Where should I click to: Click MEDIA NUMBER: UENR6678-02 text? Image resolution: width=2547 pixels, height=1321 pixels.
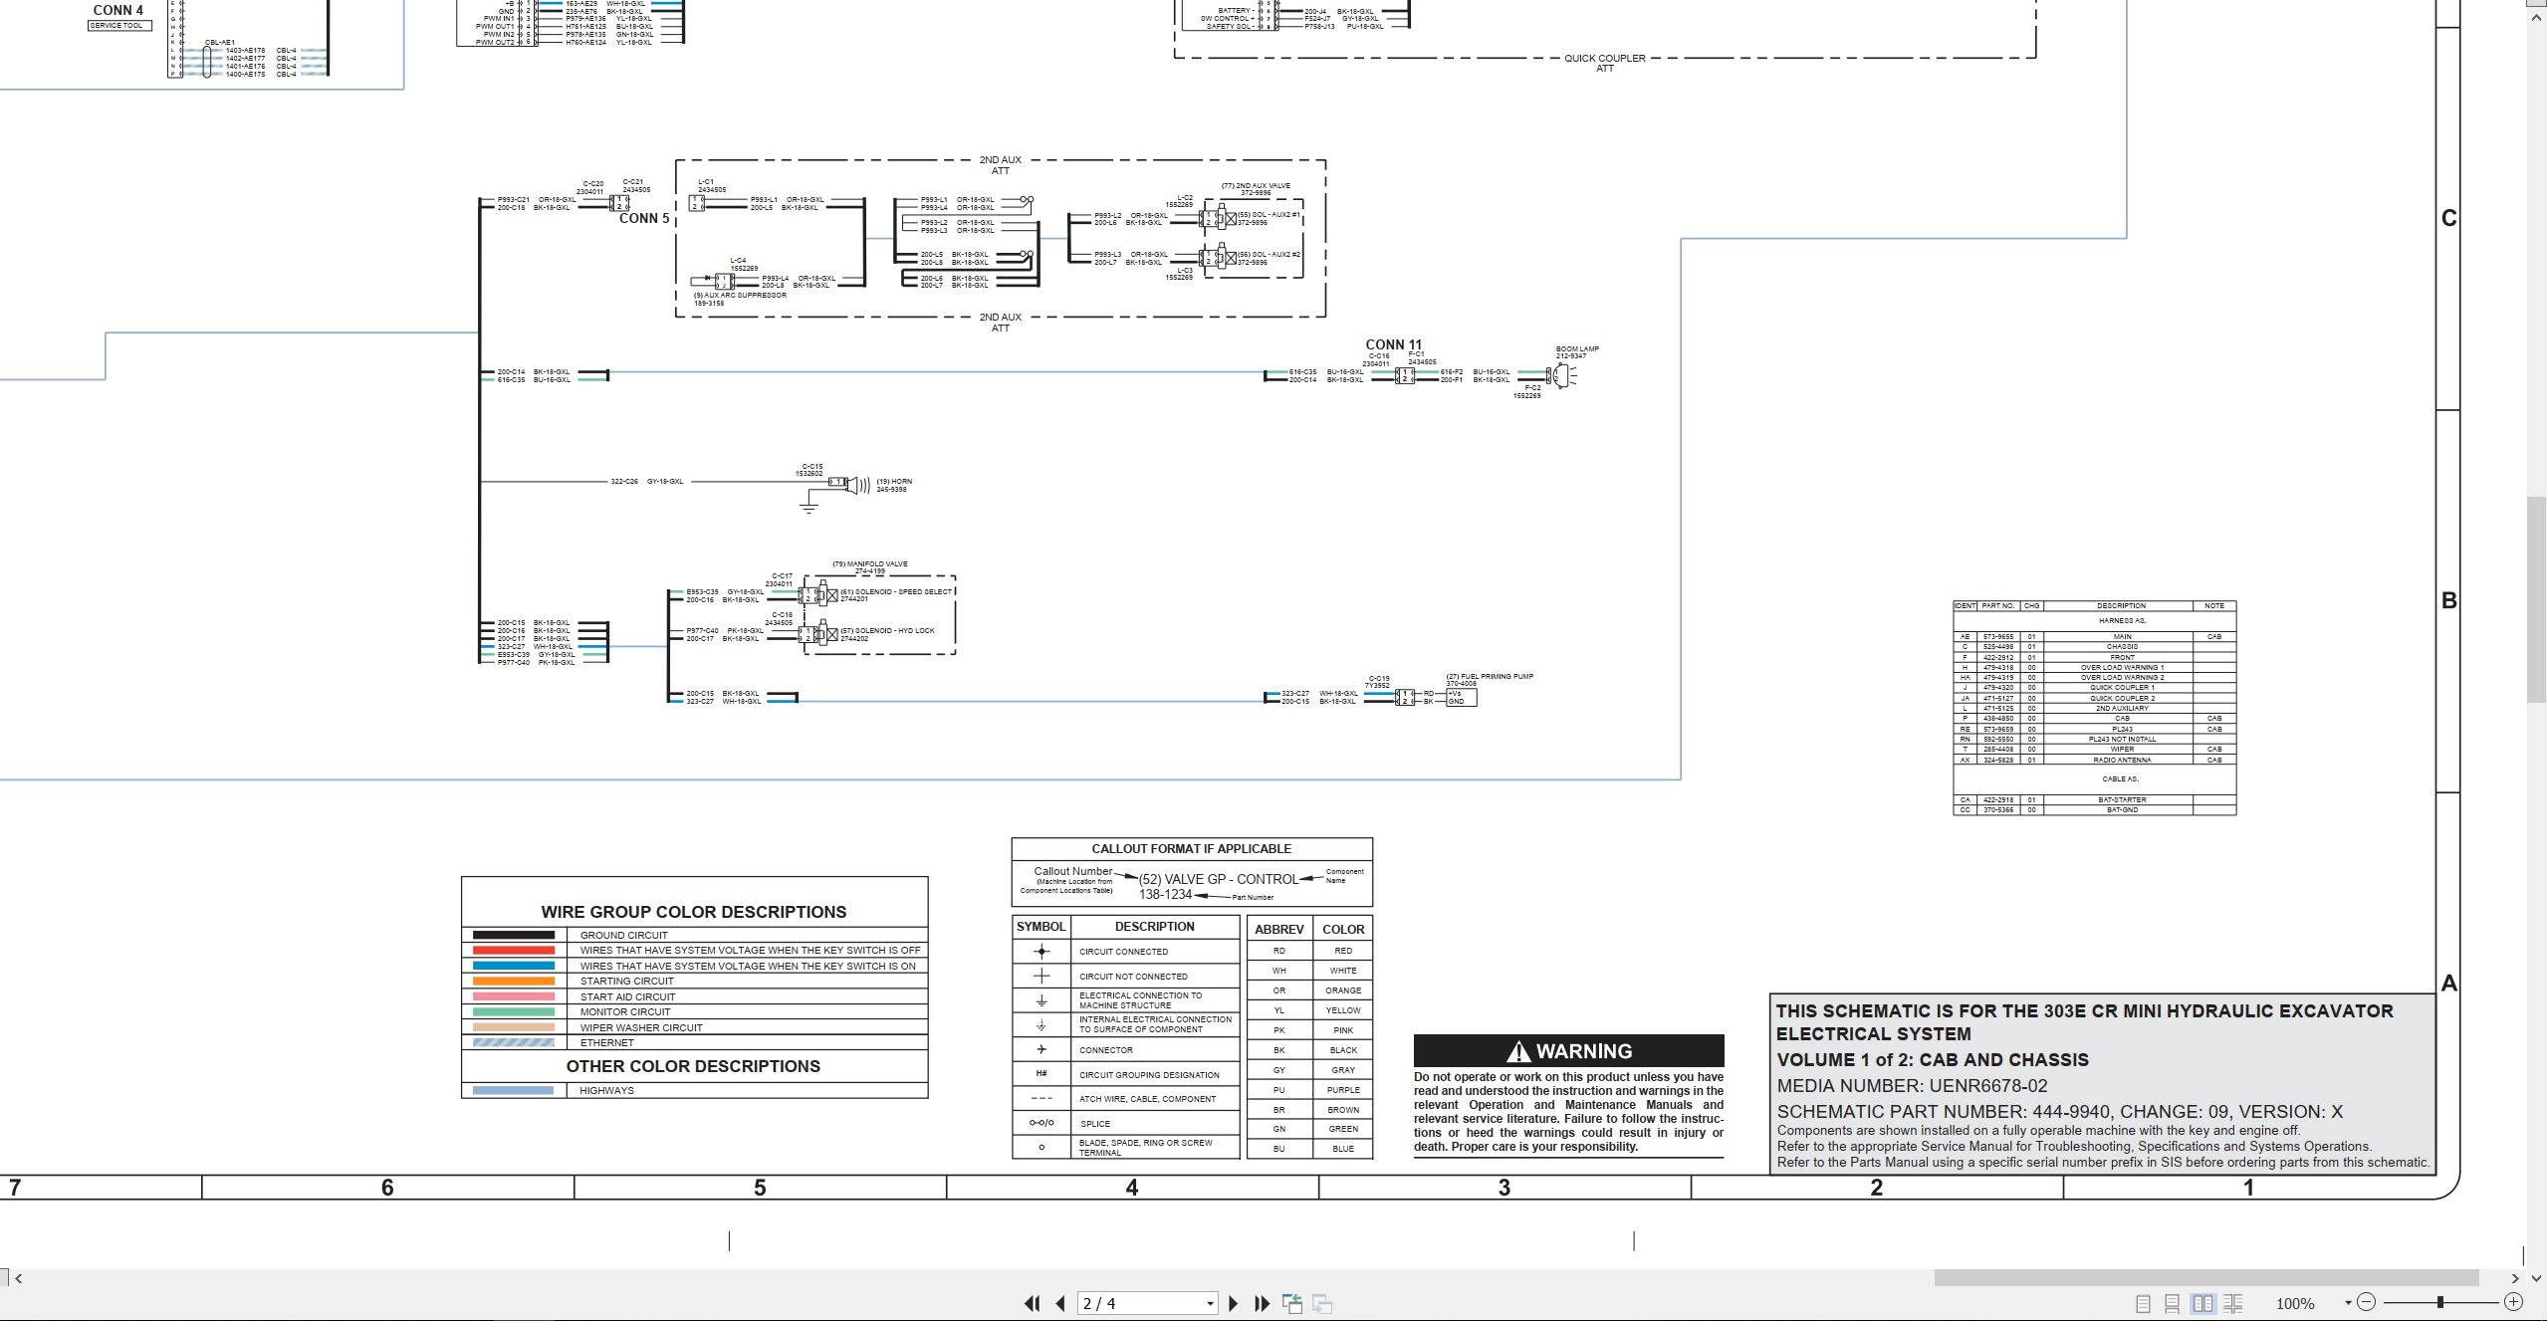[1912, 1086]
